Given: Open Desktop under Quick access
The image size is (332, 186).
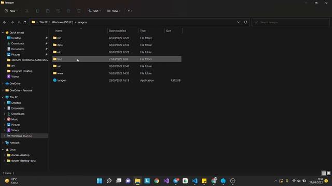Looking at the screenshot, I should pyautogui.click(x=16, y=38).
